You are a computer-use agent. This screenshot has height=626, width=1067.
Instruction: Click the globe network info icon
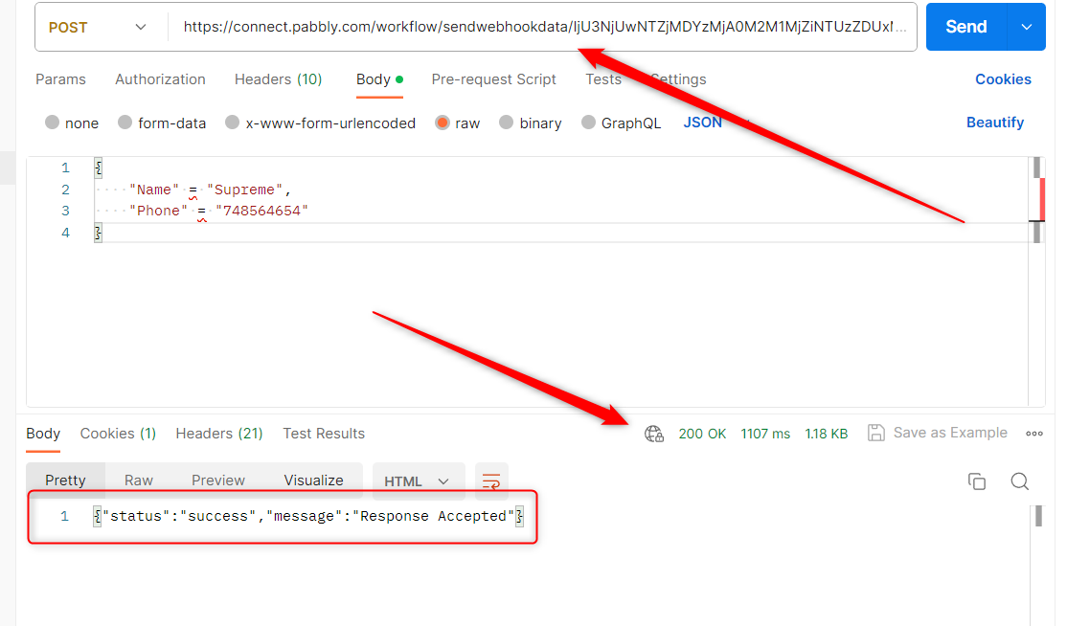[x=654, y=434]
